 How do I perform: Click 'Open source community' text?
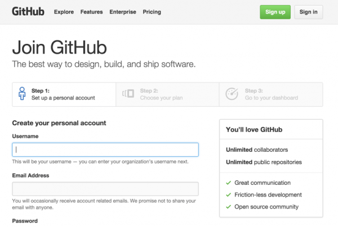(x=266, y=207)
